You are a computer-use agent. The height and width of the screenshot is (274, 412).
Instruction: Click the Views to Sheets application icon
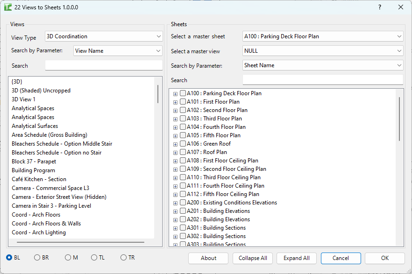8,7
